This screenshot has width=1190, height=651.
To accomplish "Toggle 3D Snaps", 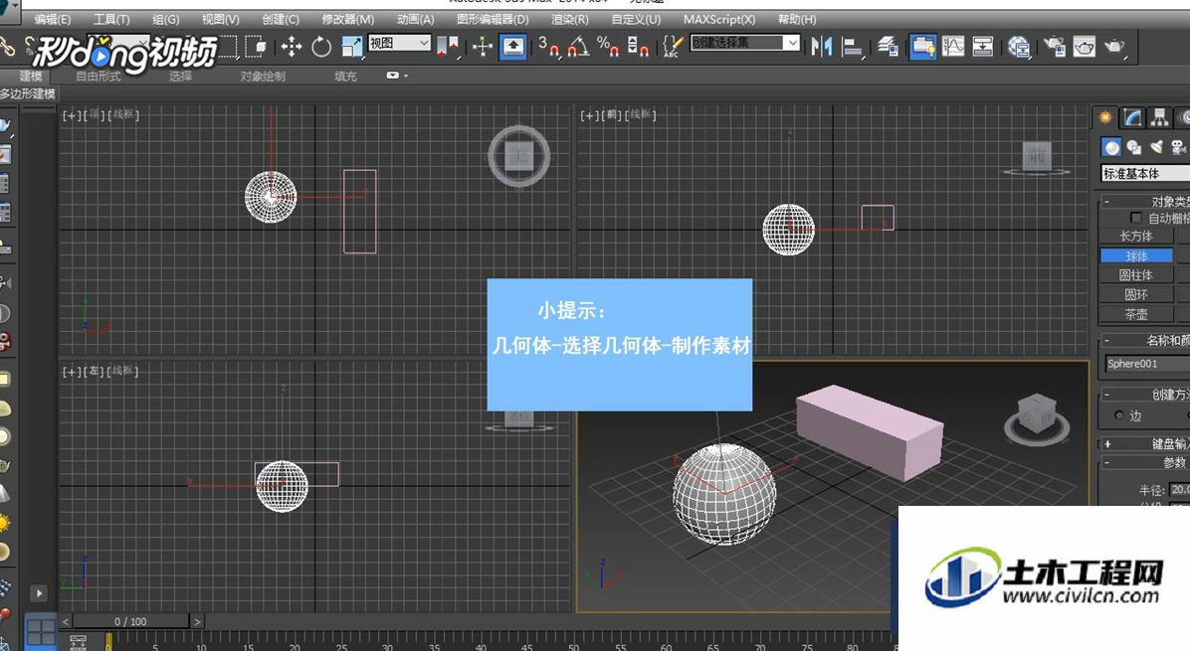I will [x=548, y=47].
